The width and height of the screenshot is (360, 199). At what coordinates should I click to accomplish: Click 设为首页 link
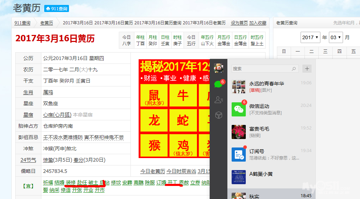pos(239,23)
